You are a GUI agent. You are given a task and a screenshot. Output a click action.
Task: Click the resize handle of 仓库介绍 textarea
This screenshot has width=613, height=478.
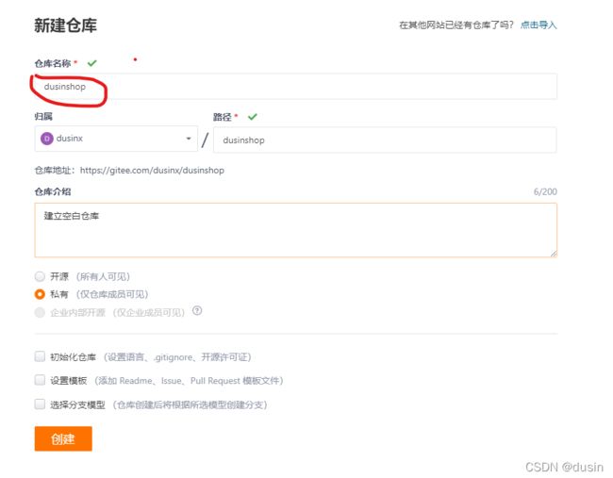pos(554,254)
